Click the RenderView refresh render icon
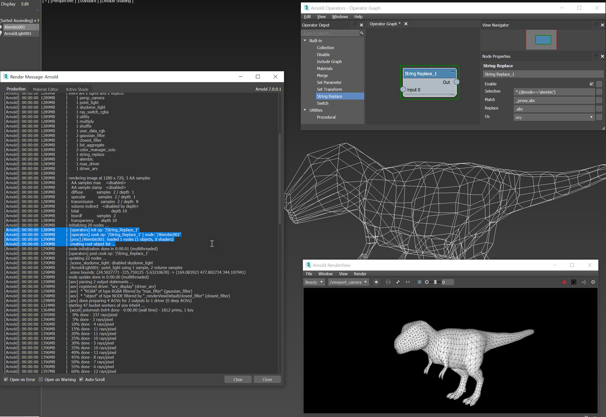Screen dimensions: 606x417 (574, 282)
